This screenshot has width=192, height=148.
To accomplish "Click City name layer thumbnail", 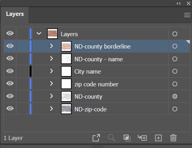I will [x=66, y=71].
